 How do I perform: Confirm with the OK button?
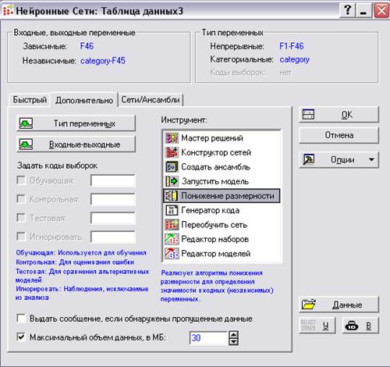coord(339,115)
